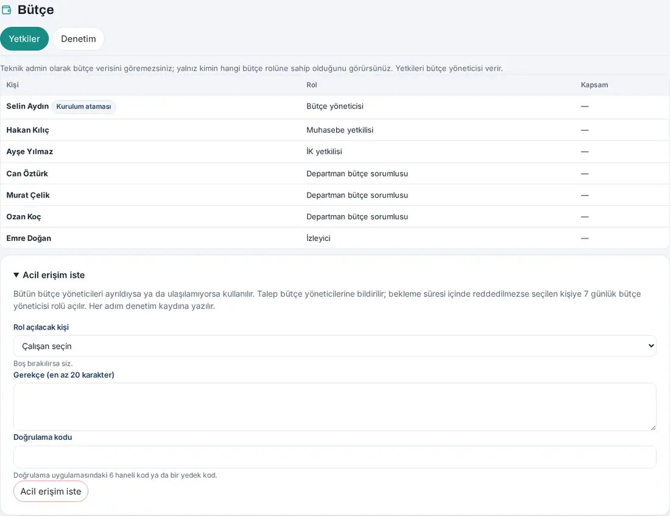Click the Rol column header
670x516 pixels.
(311, 85)
